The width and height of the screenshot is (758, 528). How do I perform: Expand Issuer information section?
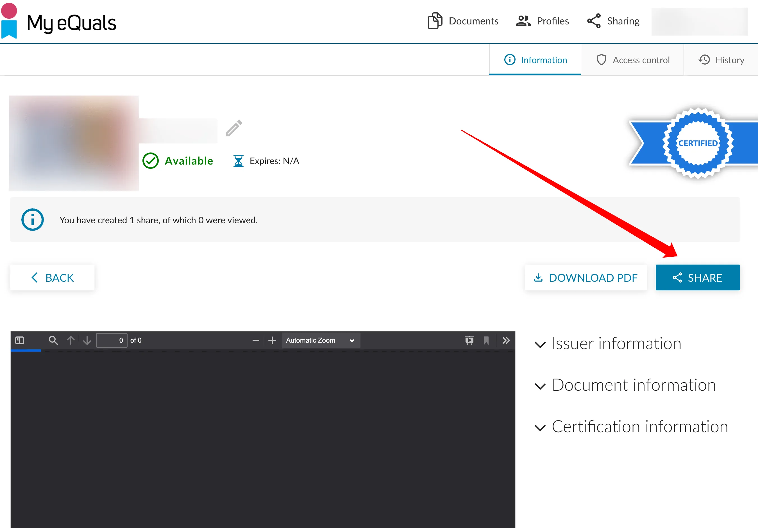(607, 343)
